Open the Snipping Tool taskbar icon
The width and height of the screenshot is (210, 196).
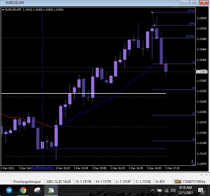click(37, 190)
